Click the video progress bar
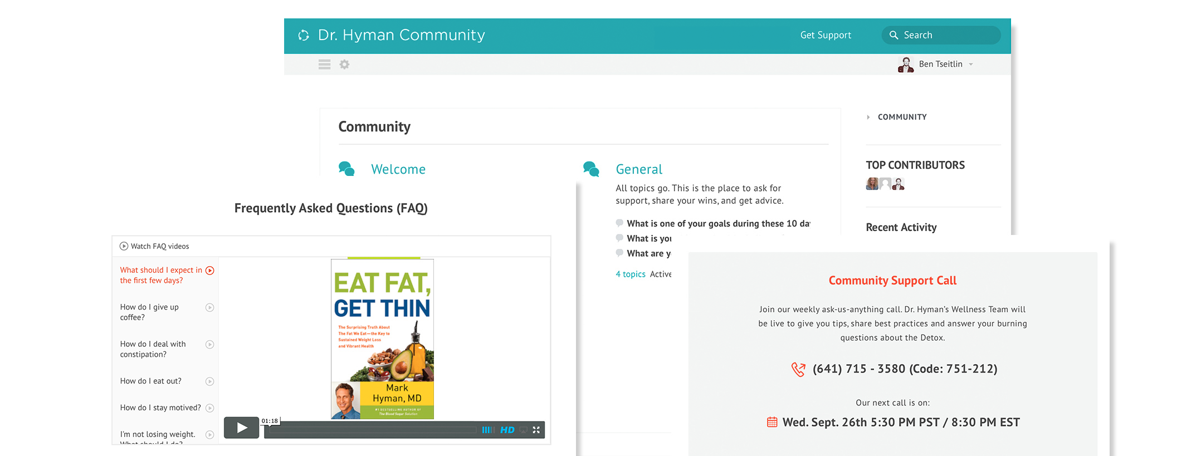Image resolution: width=1201 pixels, height=456 pixels. 372,430
